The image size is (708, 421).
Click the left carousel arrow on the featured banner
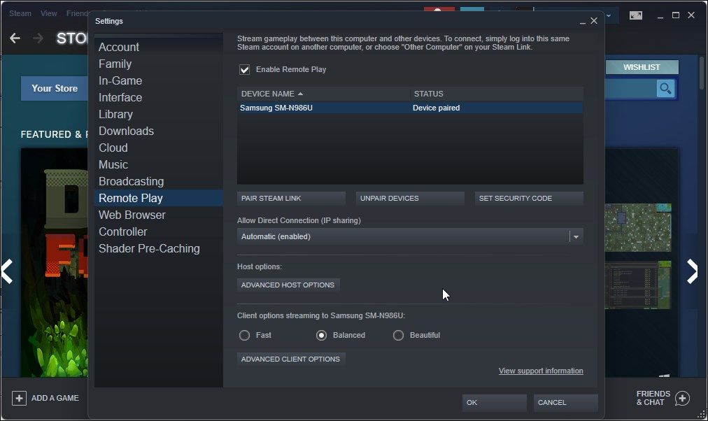(x=8, y=271)
